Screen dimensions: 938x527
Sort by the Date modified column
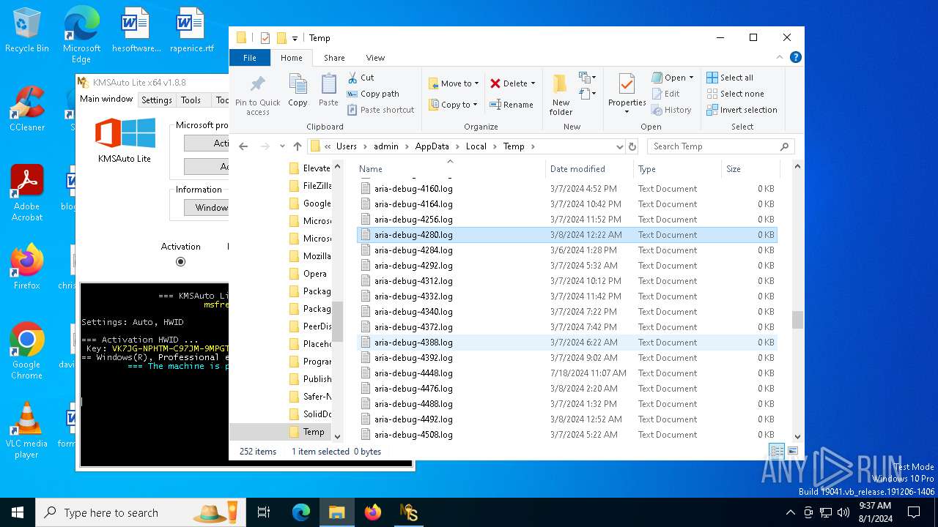(589, 168)
